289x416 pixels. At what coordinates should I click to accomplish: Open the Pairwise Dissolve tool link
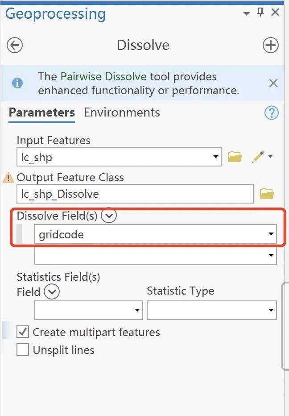point(103,76)
